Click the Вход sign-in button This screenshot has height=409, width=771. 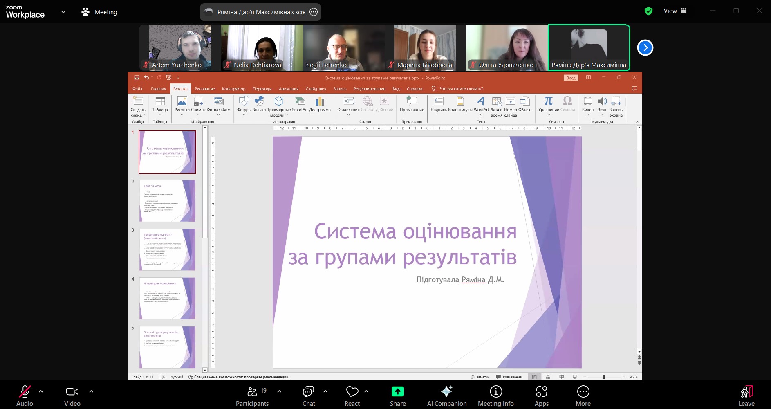(x=571, y=78)
